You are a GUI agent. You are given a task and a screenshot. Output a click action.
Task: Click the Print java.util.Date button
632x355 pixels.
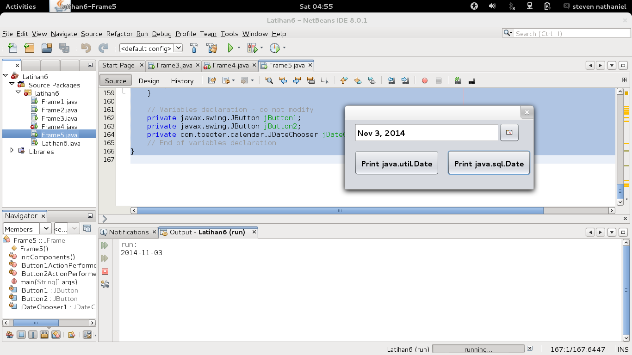[x=396, y=163]
